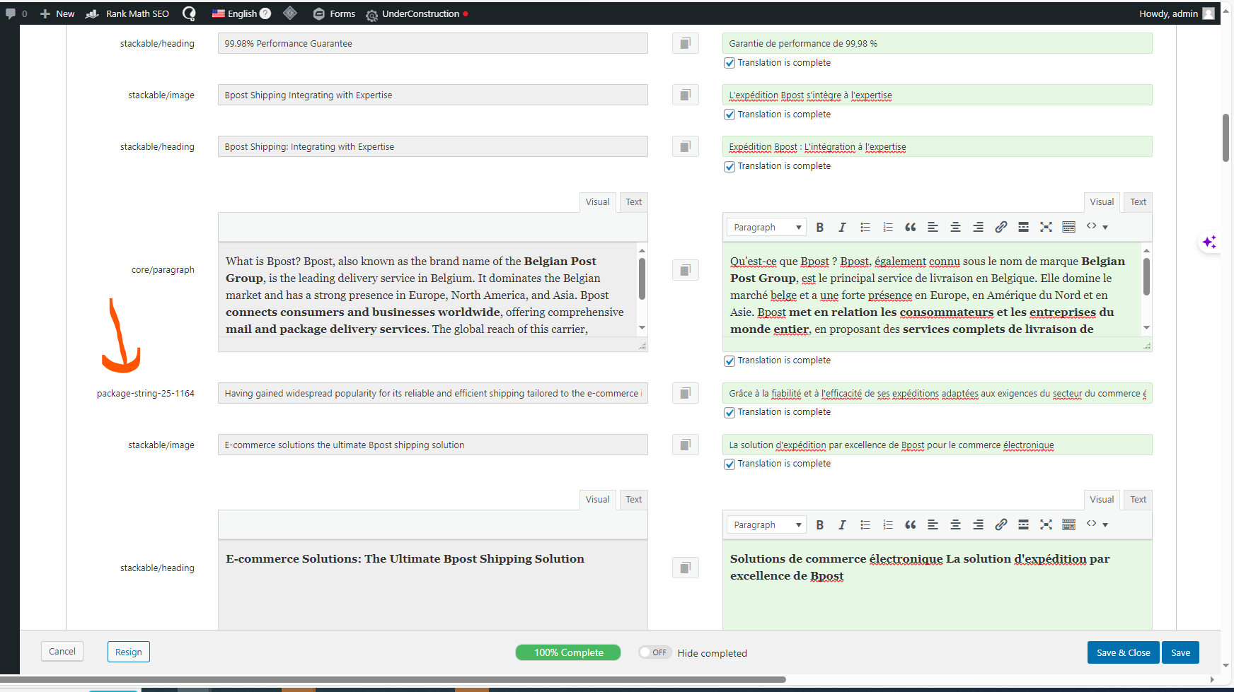Copy 'Bpost Shipping: Integrating with Expertise' heading source
This screenshot has width=1234, height=692.
click(685, 147)
